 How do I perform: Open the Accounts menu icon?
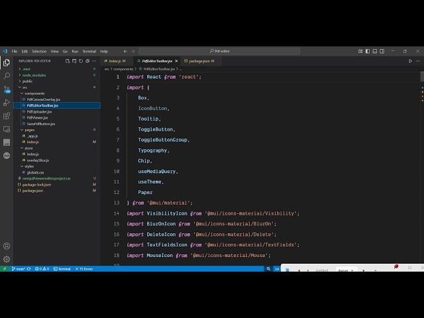pyautogui.click(x=7, y=246)
